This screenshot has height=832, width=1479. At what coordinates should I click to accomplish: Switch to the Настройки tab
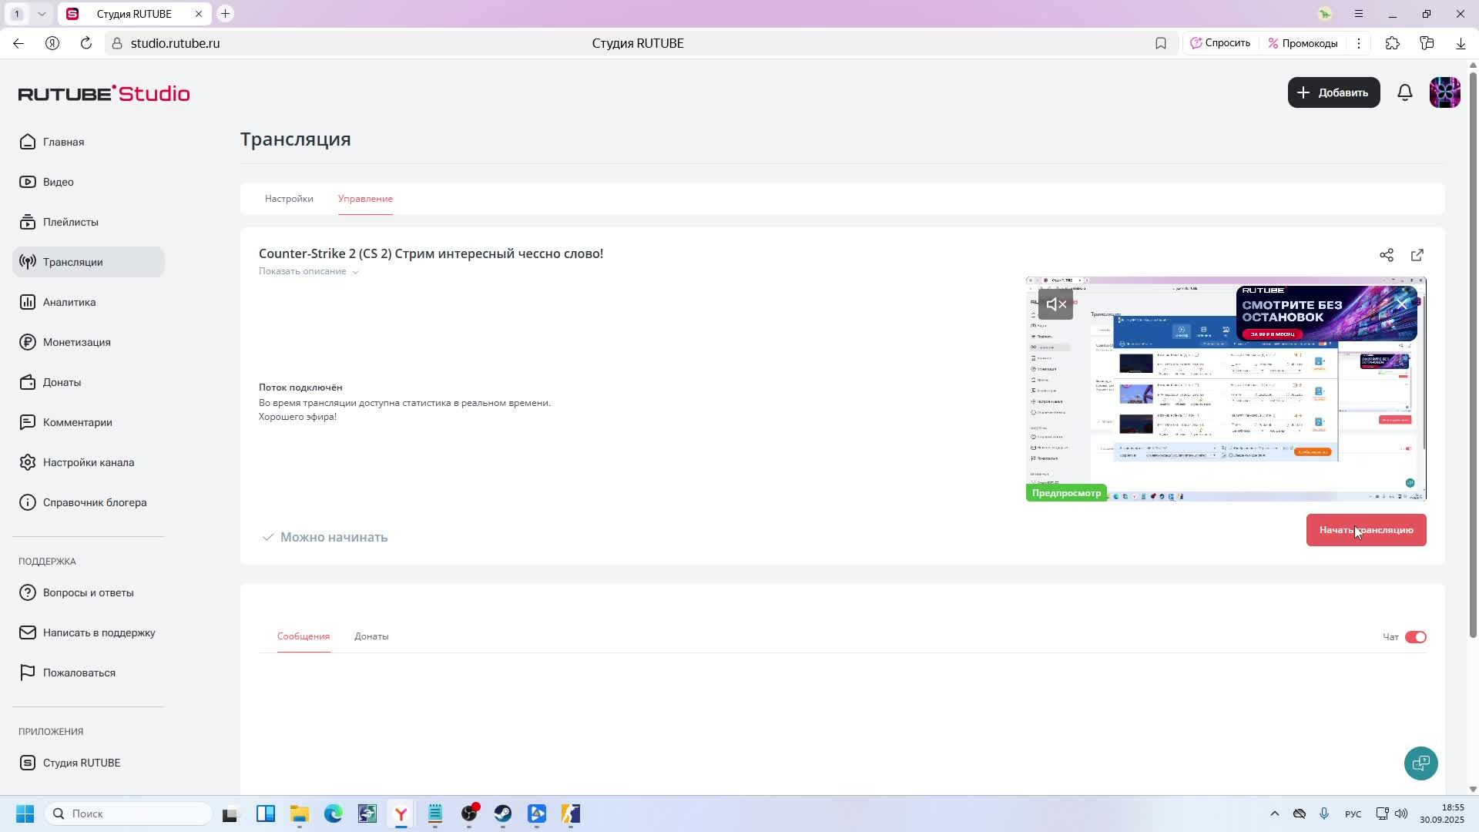coord(289,199)
